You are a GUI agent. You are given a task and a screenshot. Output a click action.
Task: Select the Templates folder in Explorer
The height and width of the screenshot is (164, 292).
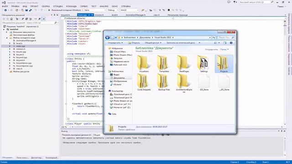click(x=164, y=64)
